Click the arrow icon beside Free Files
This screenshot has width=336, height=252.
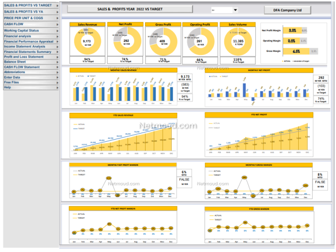(57, 82)
